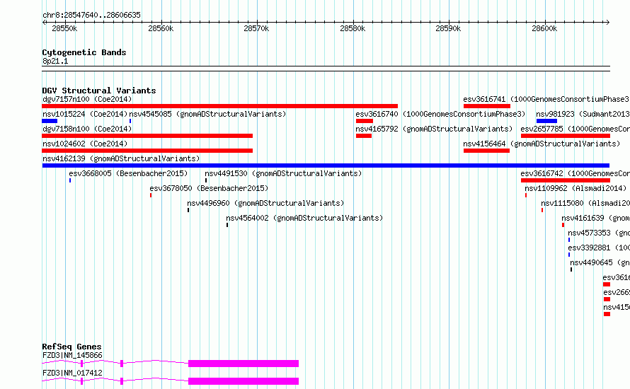Click the magenta exon block of FZD3|NM_017412
630x389 pixels.
pyautogui.click(x=244, y=381)
